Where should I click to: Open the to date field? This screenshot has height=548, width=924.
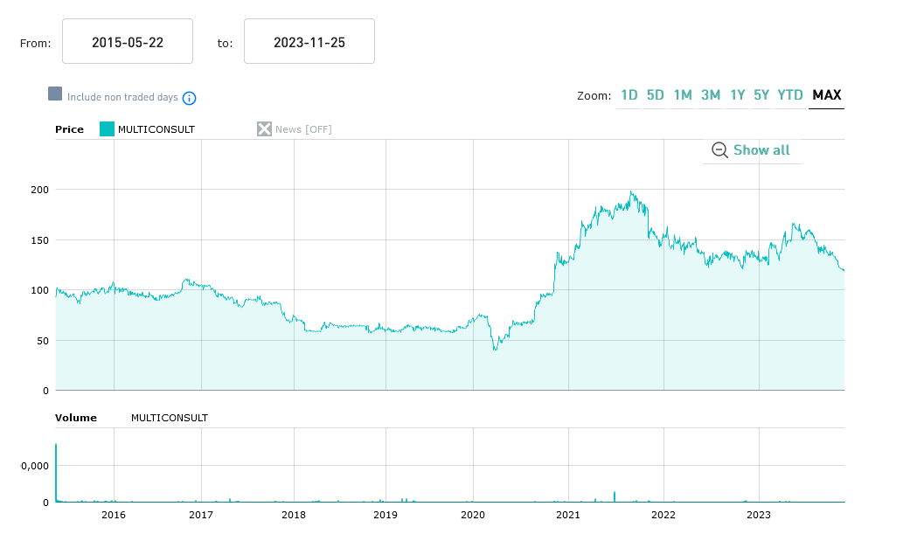click(x=309, y=41)
